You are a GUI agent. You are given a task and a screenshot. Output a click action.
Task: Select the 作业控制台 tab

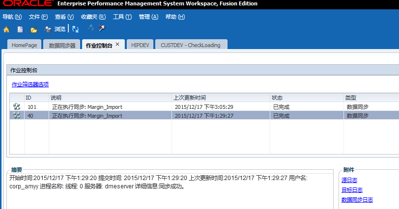pyautogui.click(x=99, y=46)
